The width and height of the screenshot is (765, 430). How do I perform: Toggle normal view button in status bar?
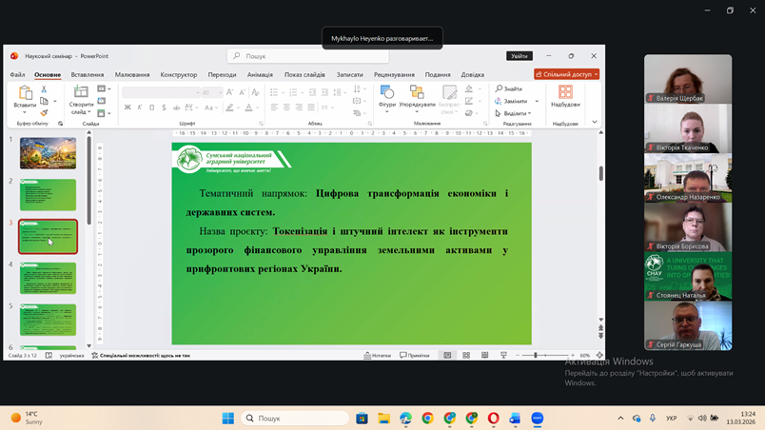[447, 355]
